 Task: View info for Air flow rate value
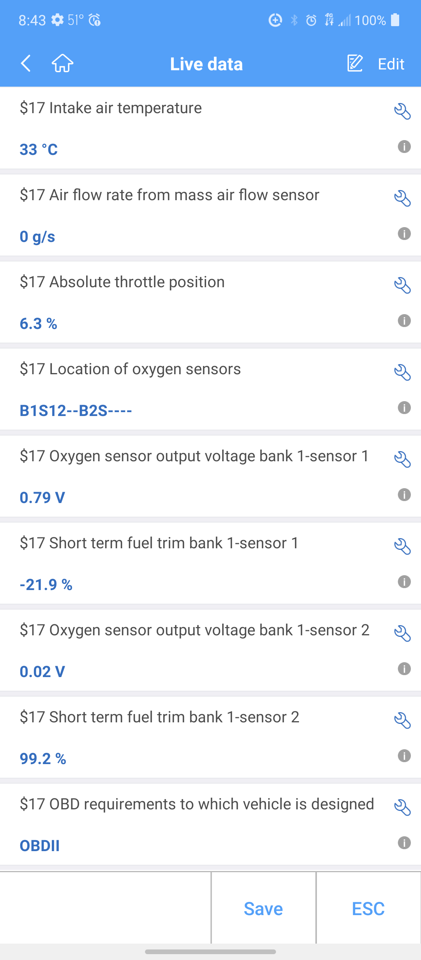click(x=404, y=234)
